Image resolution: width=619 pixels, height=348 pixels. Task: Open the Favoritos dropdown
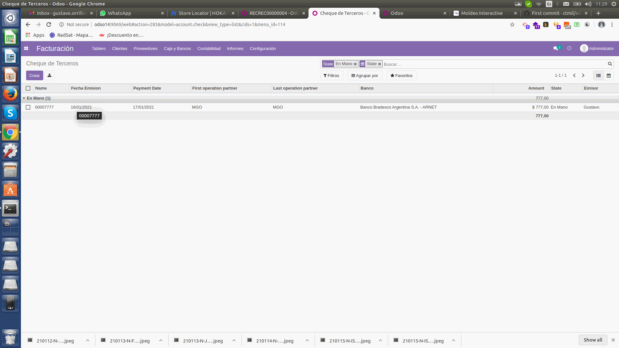click(401, 75)
